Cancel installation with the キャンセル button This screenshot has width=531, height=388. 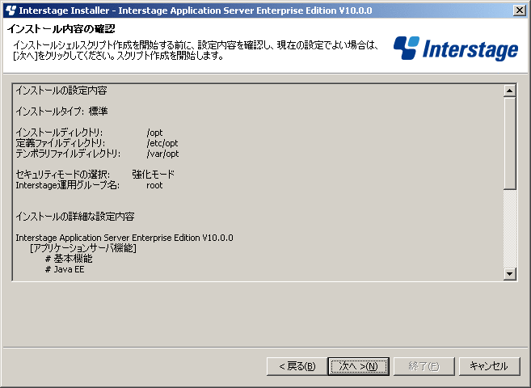(489, 366)
